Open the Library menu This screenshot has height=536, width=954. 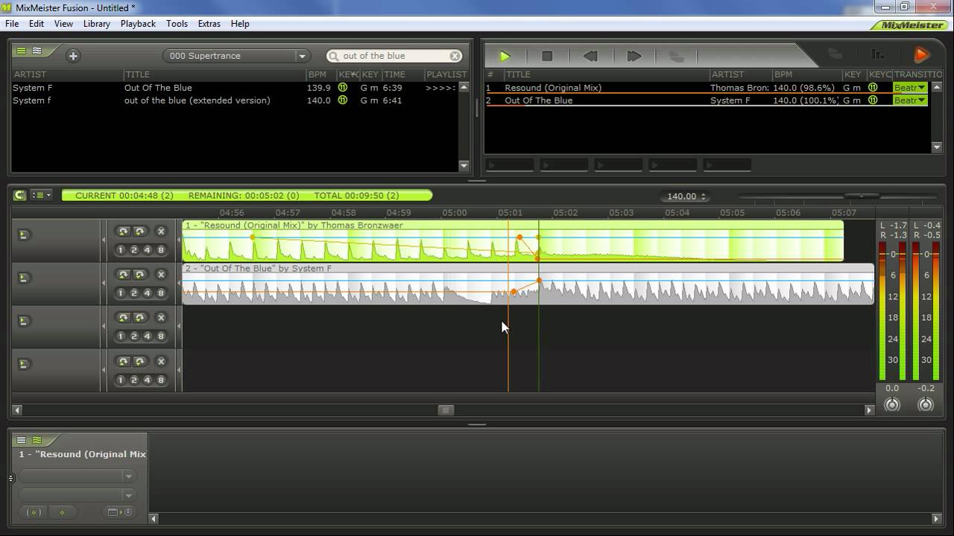pyautogui.click(x=97, y=24)
